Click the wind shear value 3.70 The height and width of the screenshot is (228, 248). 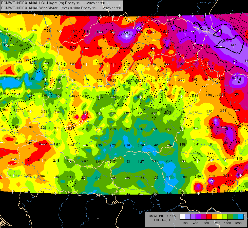pos(181,80)
